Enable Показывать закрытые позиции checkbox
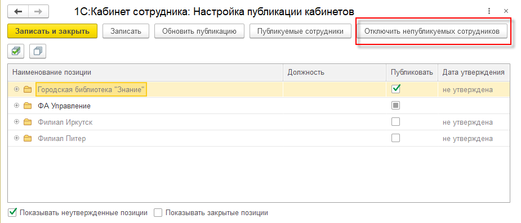 [x=158, y=213]
